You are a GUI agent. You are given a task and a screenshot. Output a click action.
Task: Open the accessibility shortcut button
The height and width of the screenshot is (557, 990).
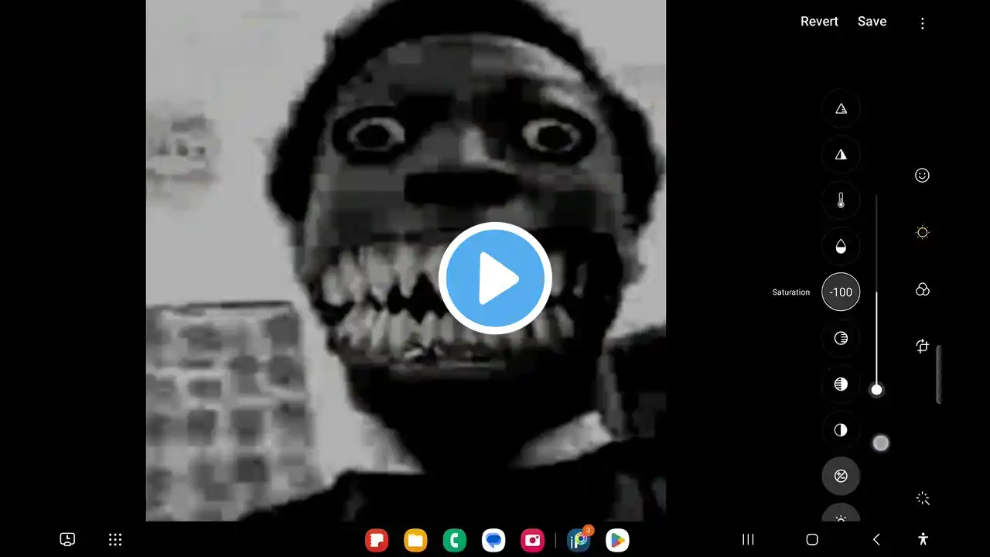click(922, 539)
